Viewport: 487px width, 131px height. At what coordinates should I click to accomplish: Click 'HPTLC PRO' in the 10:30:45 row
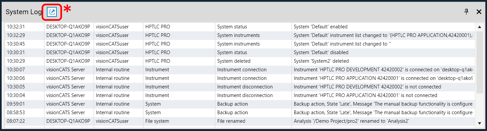click(x=158, y=44)
